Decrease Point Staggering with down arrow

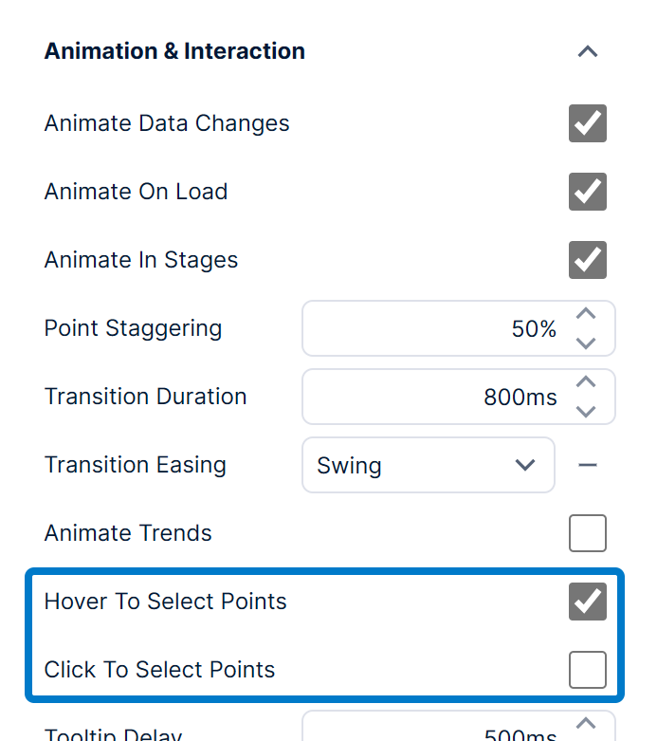click(x=587, y=343)
